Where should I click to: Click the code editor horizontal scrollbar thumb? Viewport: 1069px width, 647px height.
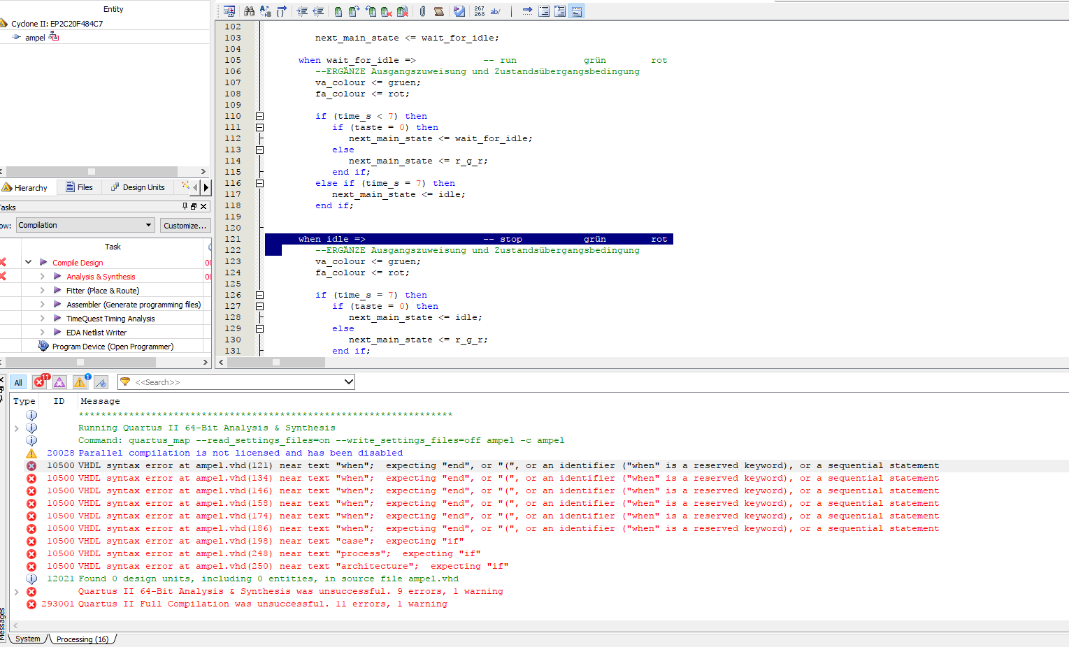[x=276, y=362]
